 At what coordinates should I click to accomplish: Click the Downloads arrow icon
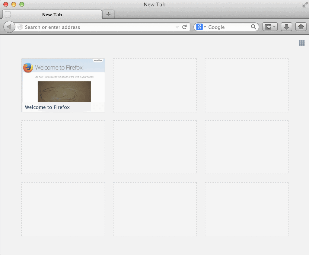click(x=286, y=27)
